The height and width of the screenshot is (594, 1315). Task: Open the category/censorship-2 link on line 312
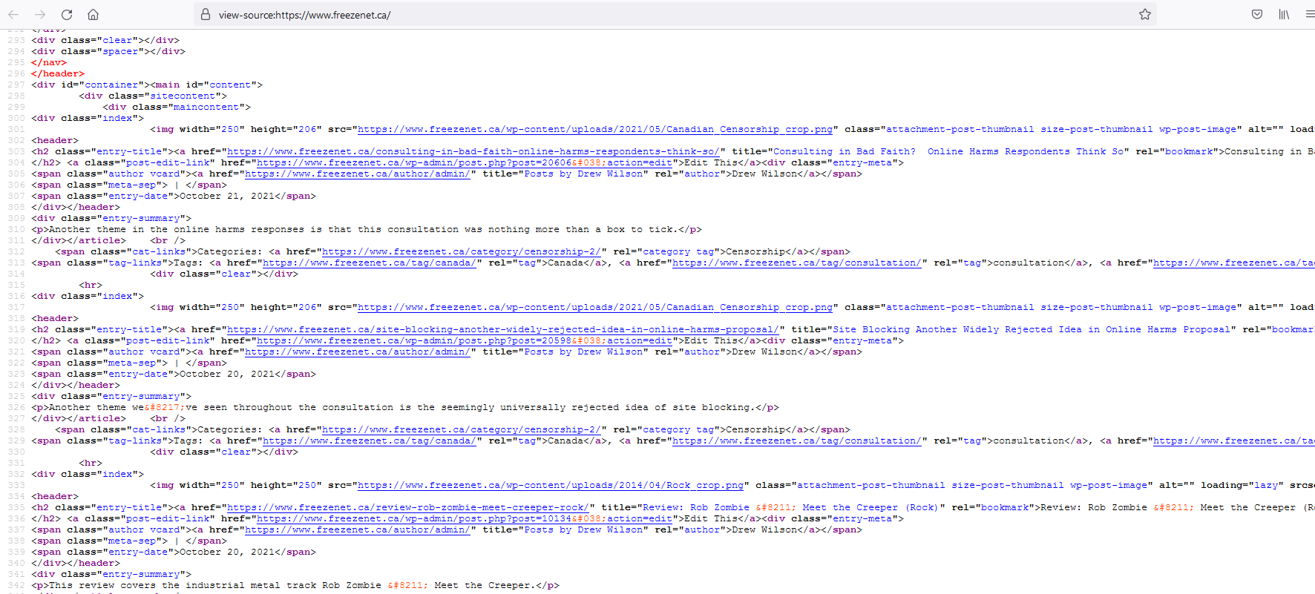click(x=462, y=251)
